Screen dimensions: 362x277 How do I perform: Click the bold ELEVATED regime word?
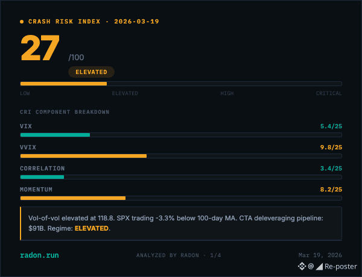click(92, 228)
